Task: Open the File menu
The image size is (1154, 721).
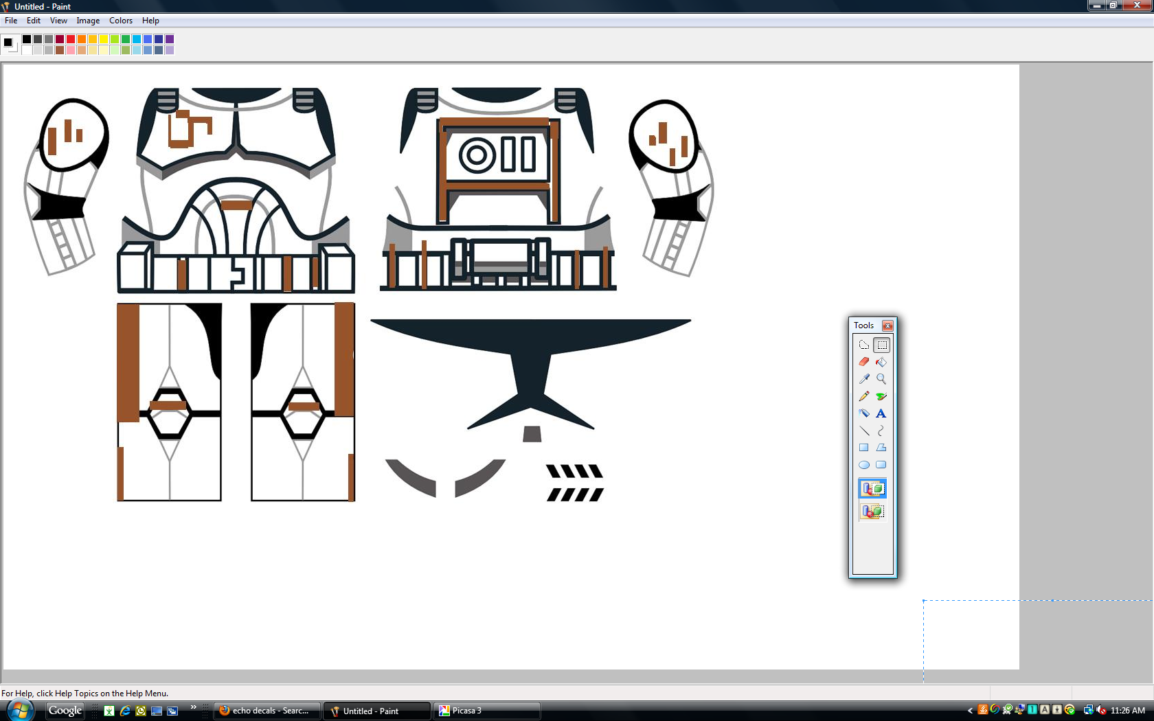Action: (11, 21)
